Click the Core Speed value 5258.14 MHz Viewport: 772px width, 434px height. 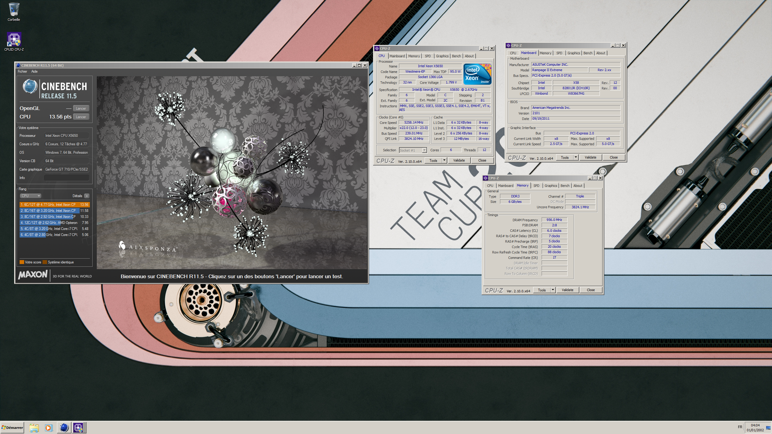tap(414, 123)
